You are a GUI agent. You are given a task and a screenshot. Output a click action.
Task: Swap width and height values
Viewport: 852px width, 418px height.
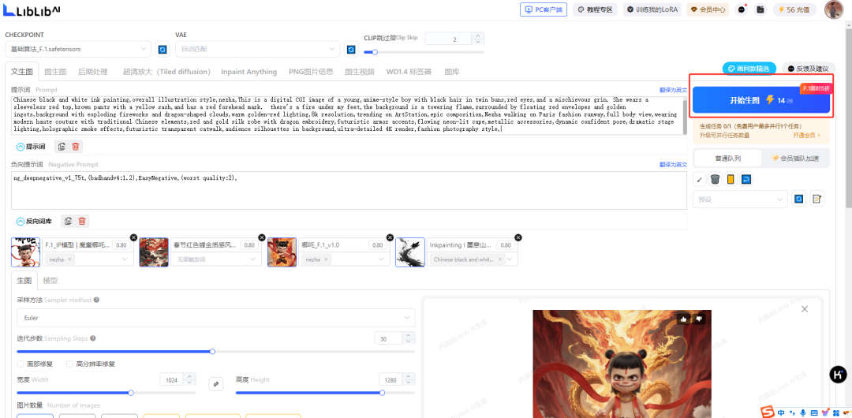(216, 384)
